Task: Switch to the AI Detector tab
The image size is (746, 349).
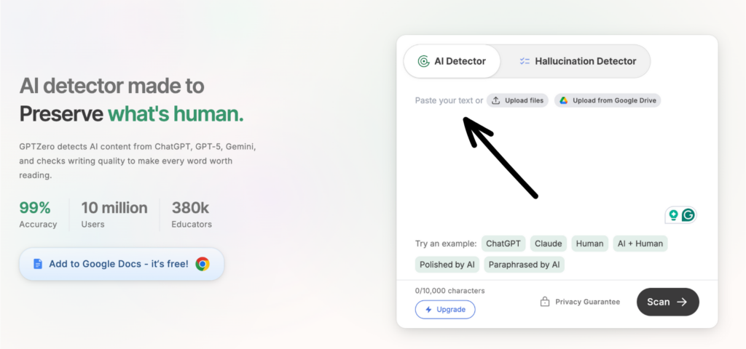Action: coord(452,61)
